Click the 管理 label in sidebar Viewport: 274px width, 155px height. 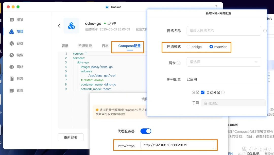pyautogui.click(x=20, y=90)
